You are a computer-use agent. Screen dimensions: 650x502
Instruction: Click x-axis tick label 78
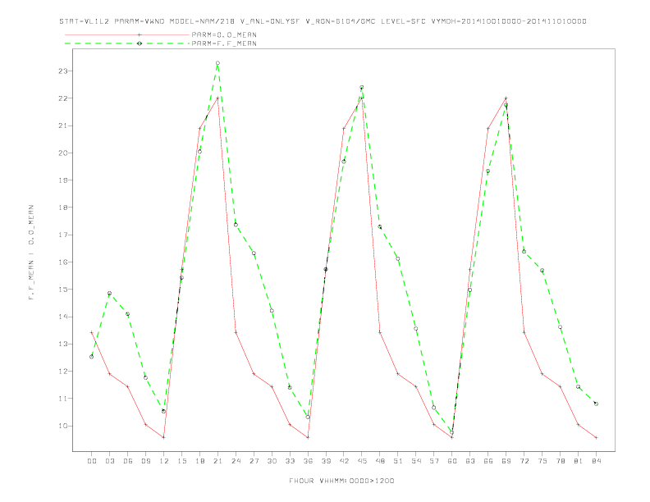[x=560, y=461]
